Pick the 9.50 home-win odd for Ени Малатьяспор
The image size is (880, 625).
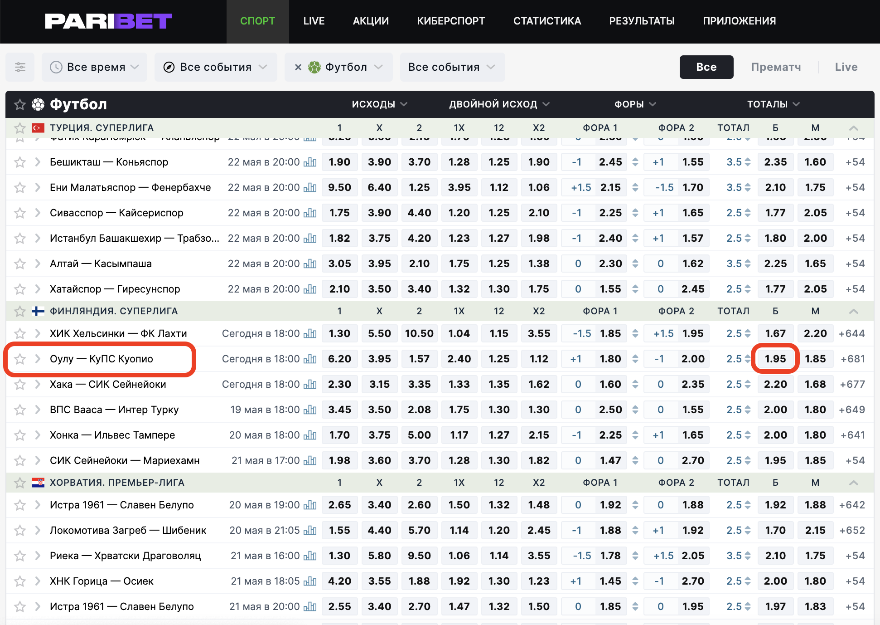click(x=339, y=187)
